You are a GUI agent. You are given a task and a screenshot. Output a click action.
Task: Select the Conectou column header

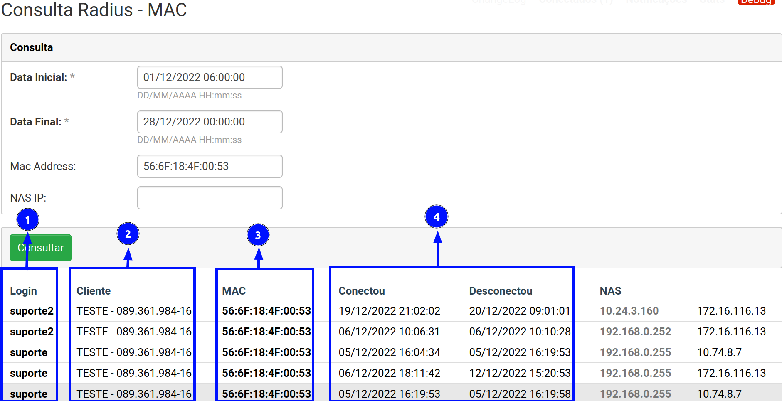coord(362,291)
